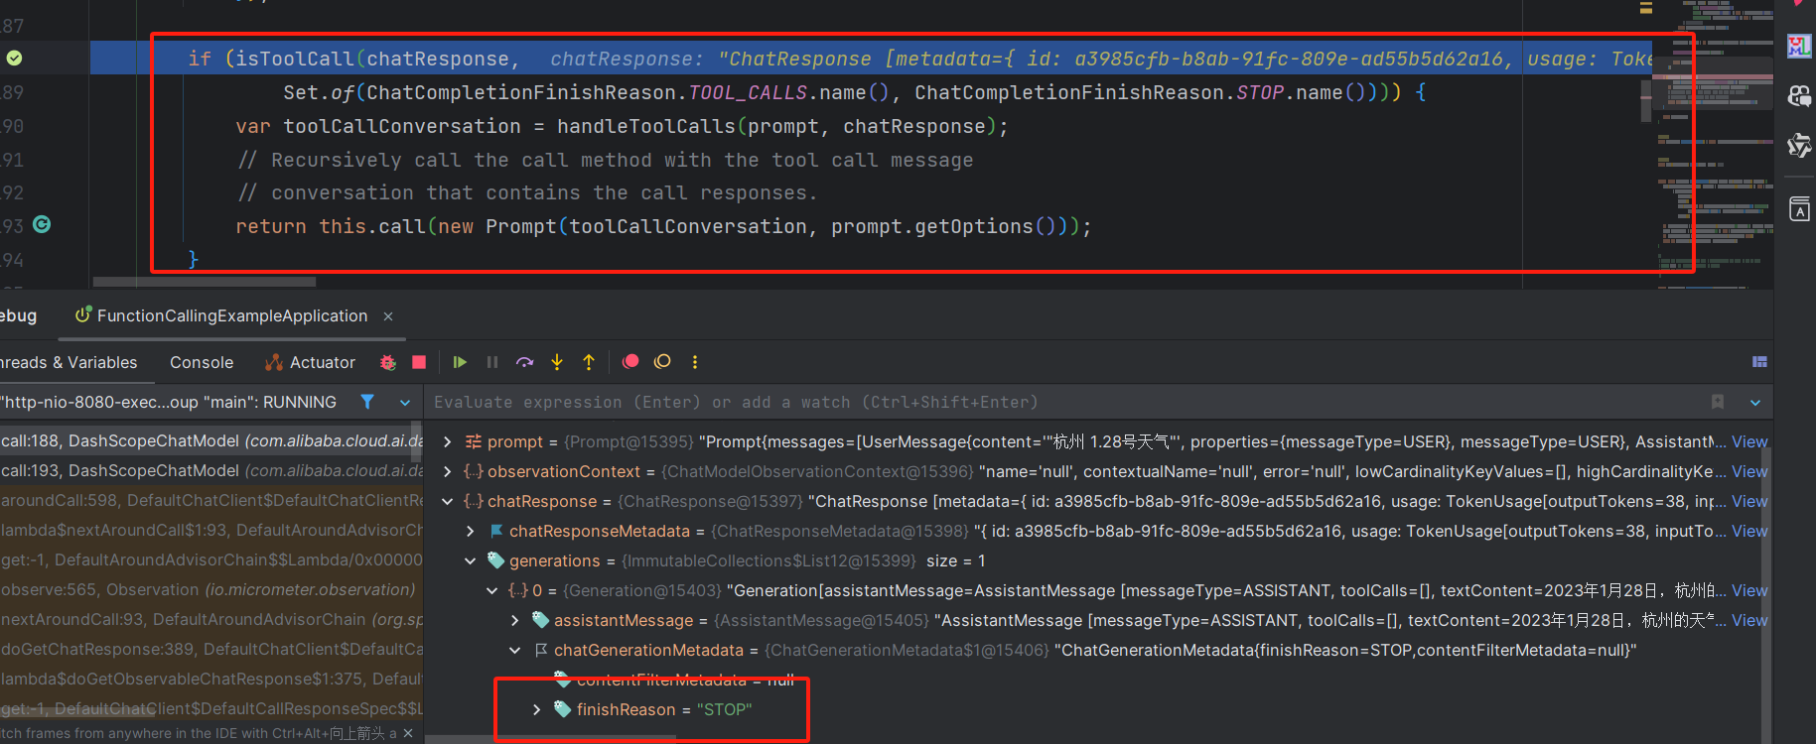The image size is (1816, 744).
Task: Select stack frame observe:565, Observation
Action: [211, 589]
